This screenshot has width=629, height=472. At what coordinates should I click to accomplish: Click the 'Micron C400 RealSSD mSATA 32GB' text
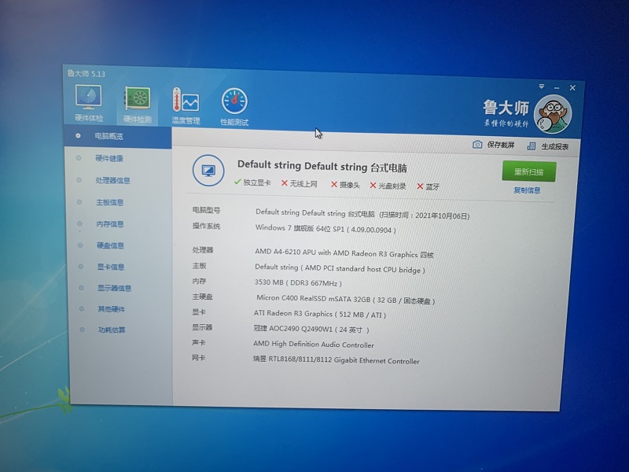coord(313,299)
